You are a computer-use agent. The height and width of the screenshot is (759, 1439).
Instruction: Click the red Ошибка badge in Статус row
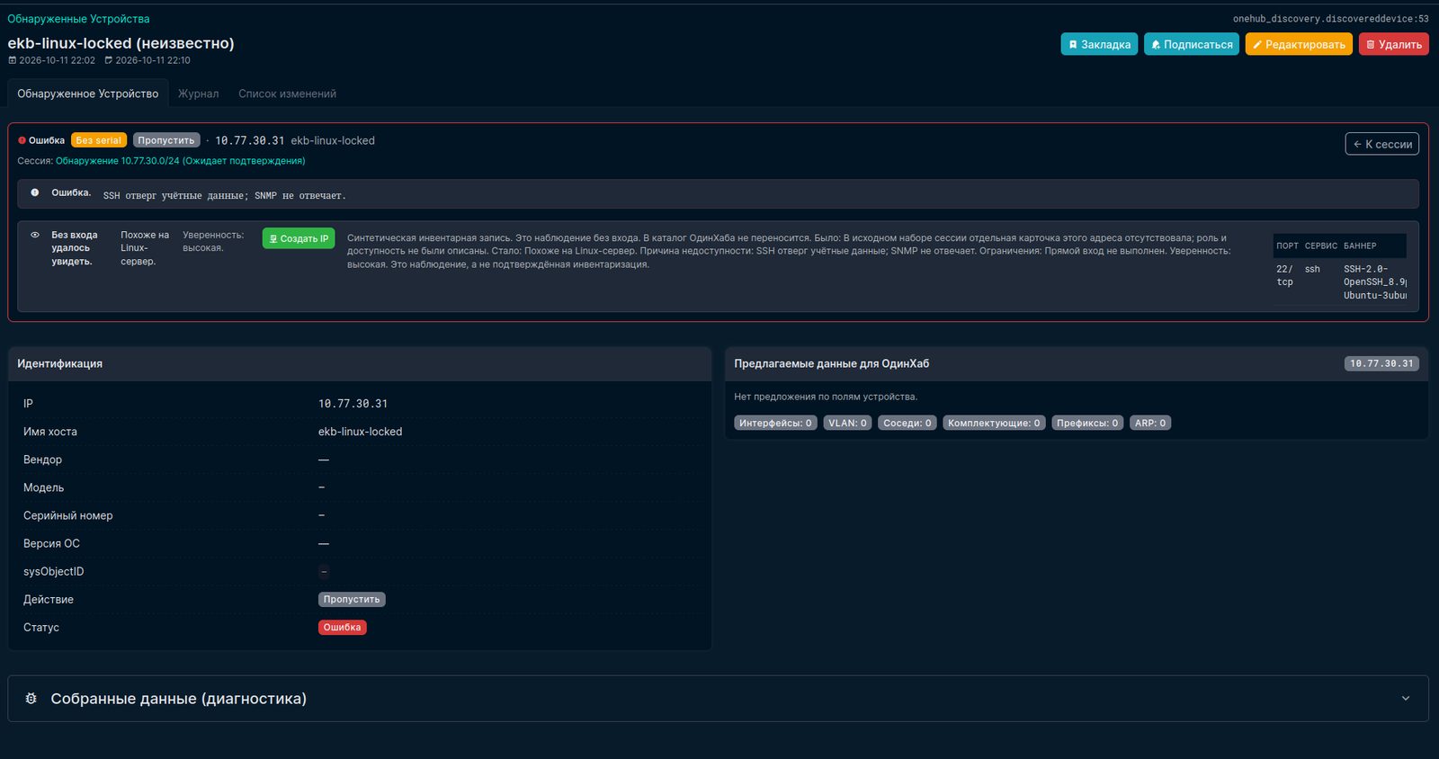(x=342, y=628)
